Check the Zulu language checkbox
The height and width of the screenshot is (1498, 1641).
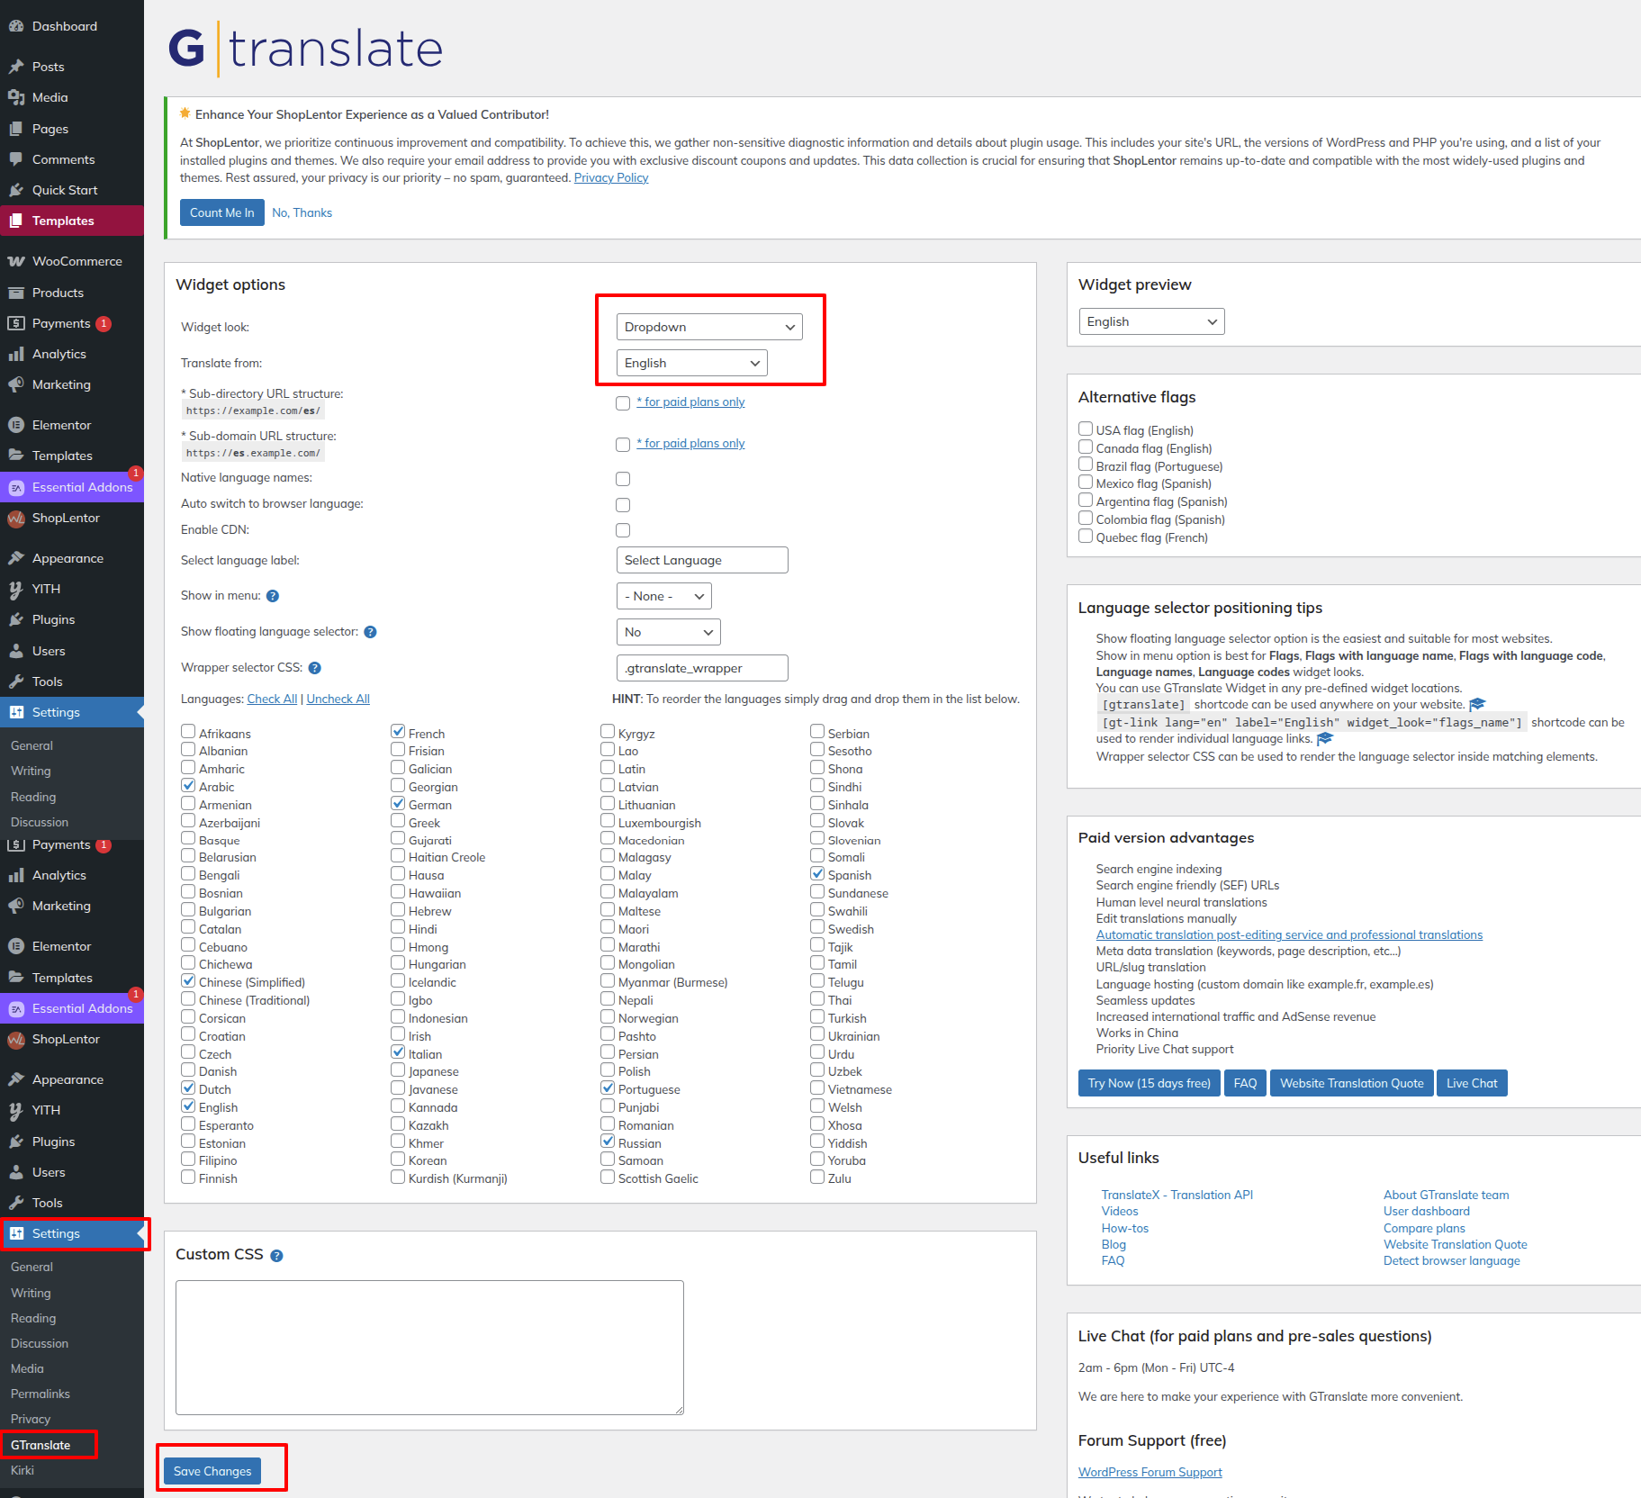pyautogui.click(x=817, y=1177)
